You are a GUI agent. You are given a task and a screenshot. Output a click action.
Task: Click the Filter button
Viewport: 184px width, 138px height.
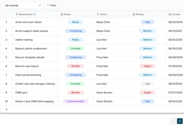coord(52,5)
